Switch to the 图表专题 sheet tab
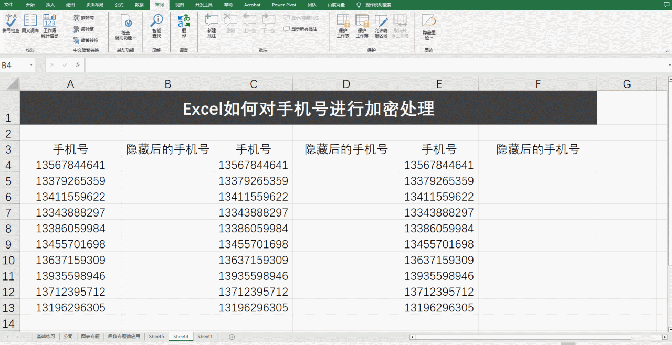This screenshot has width=672, height=345. click(x=90, y=337)
